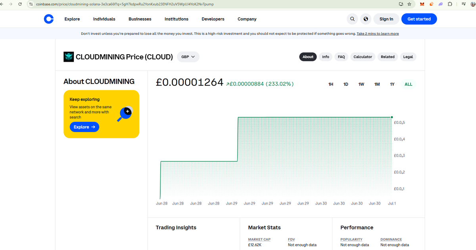Click the 233.02% price change text

click(280, 84)
